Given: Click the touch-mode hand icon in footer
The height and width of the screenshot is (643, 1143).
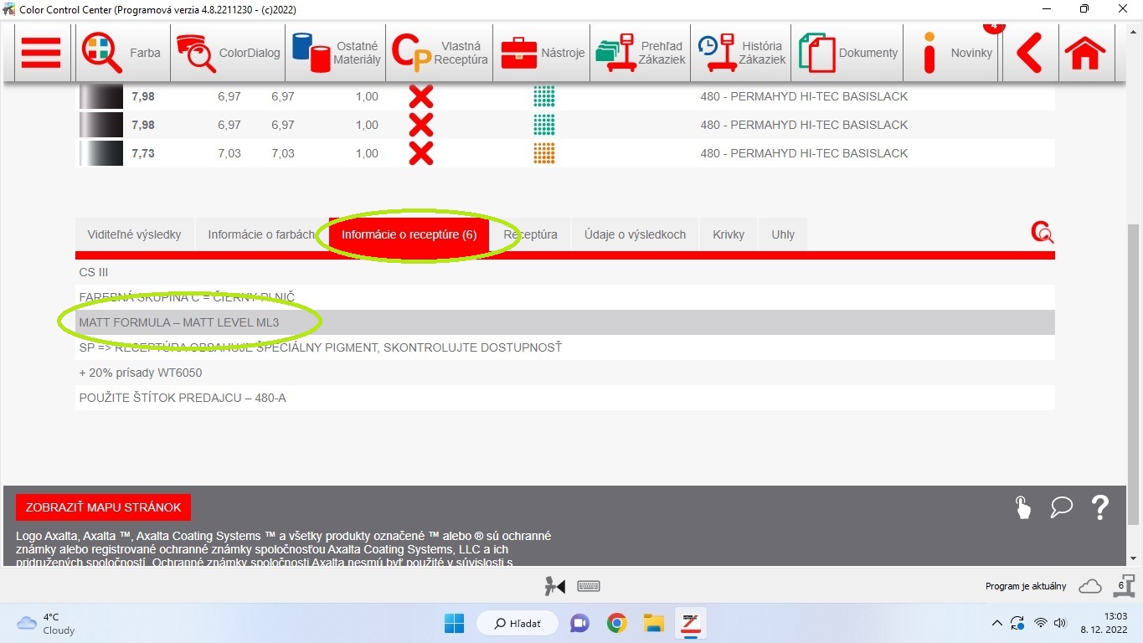Looking at the screenshot, I should click(1023, 507).
